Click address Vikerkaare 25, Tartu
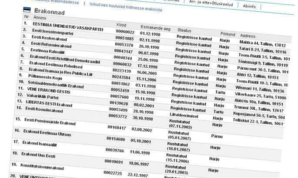Image resolution: width=298 pixels, height=178 pixels. click(261, 96)
